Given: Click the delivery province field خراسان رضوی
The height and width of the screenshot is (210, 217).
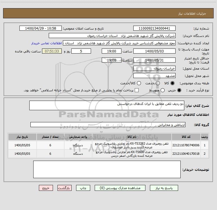Looking at the screenshot, I should tap(154, 68).
